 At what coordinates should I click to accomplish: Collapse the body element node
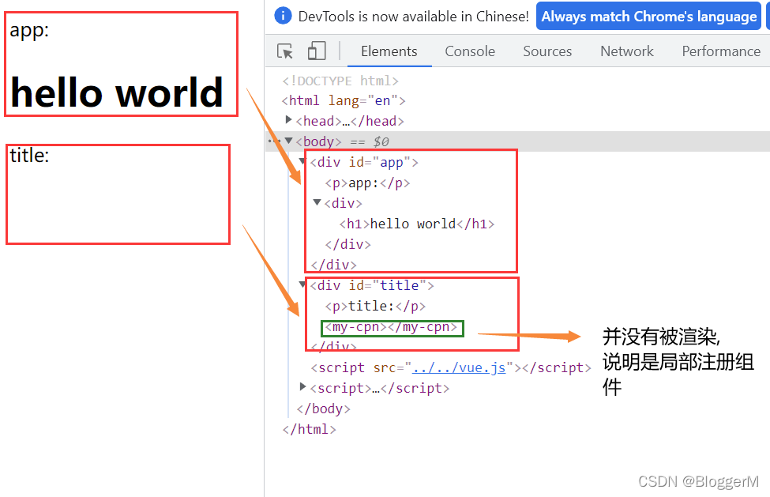(289, 141)
